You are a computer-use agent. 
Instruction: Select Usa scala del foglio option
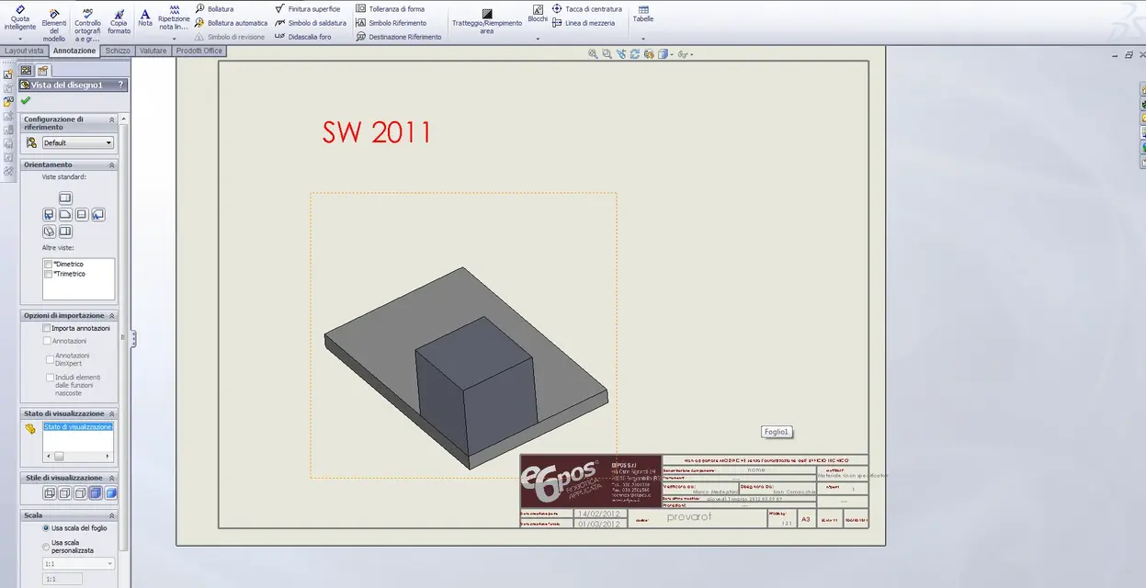coord(46,528)
